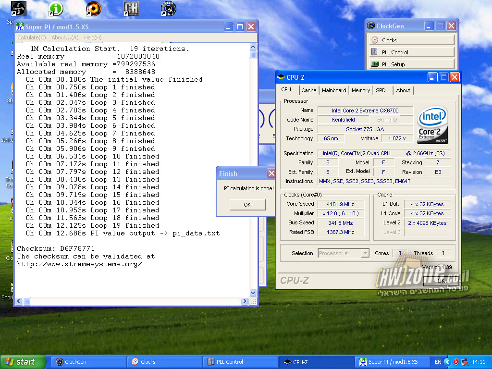Select the CPU tab in CPU-Z
The image size is (492, 369).
286,89
